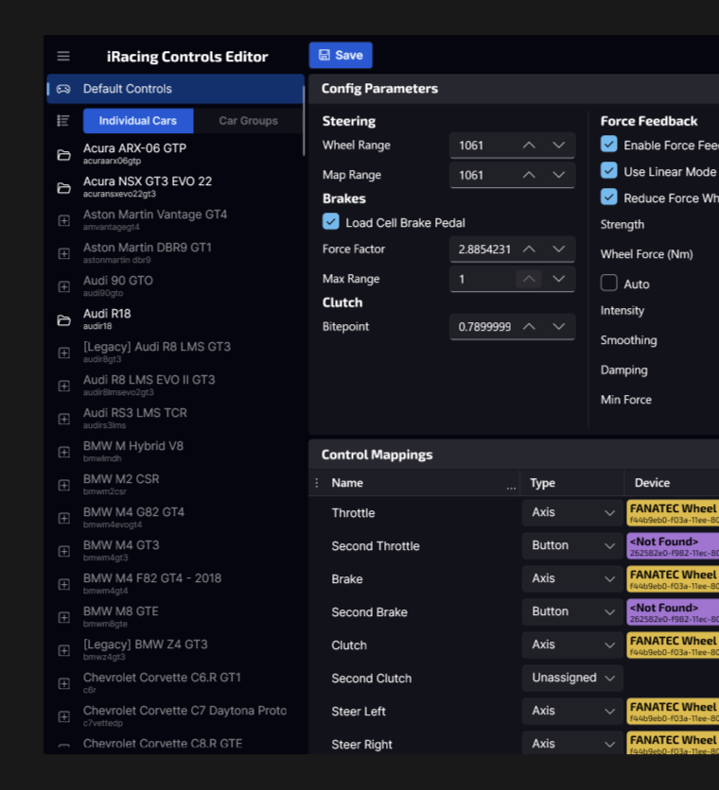Decrease Force Factor with down arrow
This screenshot has width=719, height=790.
coord(558,249)
